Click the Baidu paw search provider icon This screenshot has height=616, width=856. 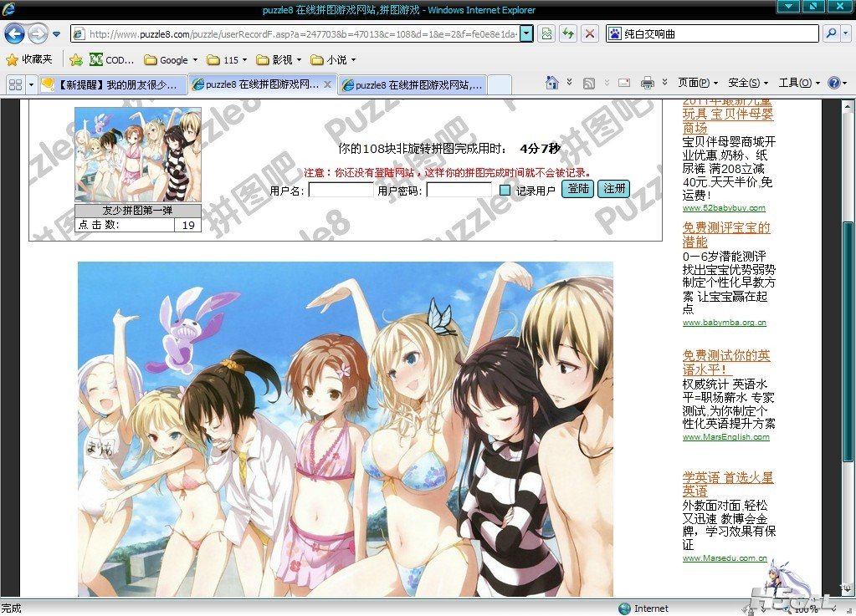[615, 33]
